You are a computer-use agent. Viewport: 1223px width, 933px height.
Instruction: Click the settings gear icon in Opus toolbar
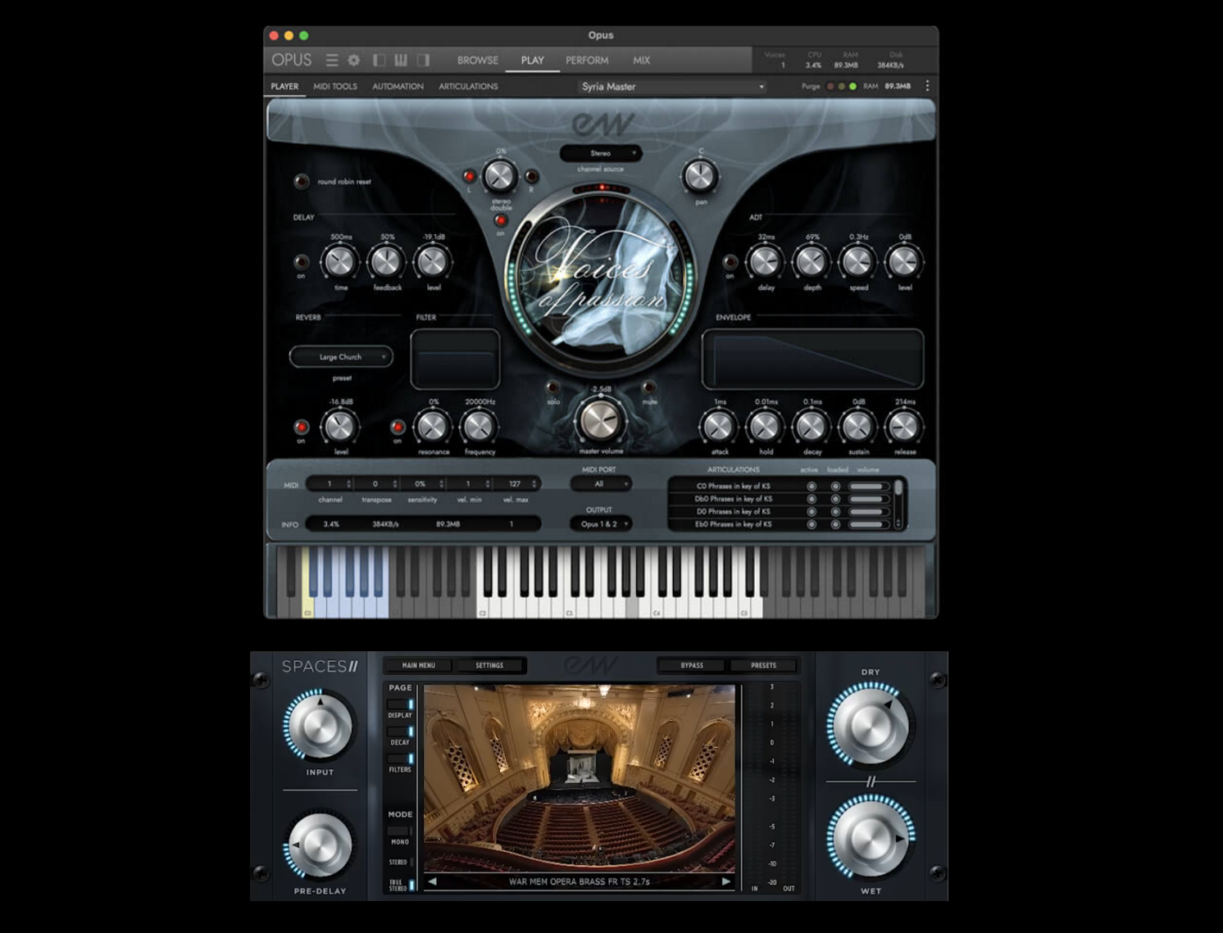353,60
